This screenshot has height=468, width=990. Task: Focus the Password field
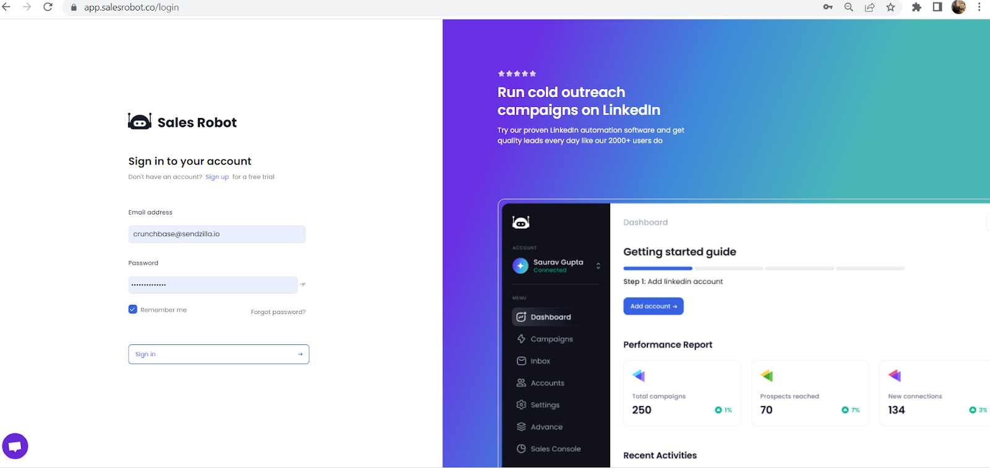(x=213, y=285)
